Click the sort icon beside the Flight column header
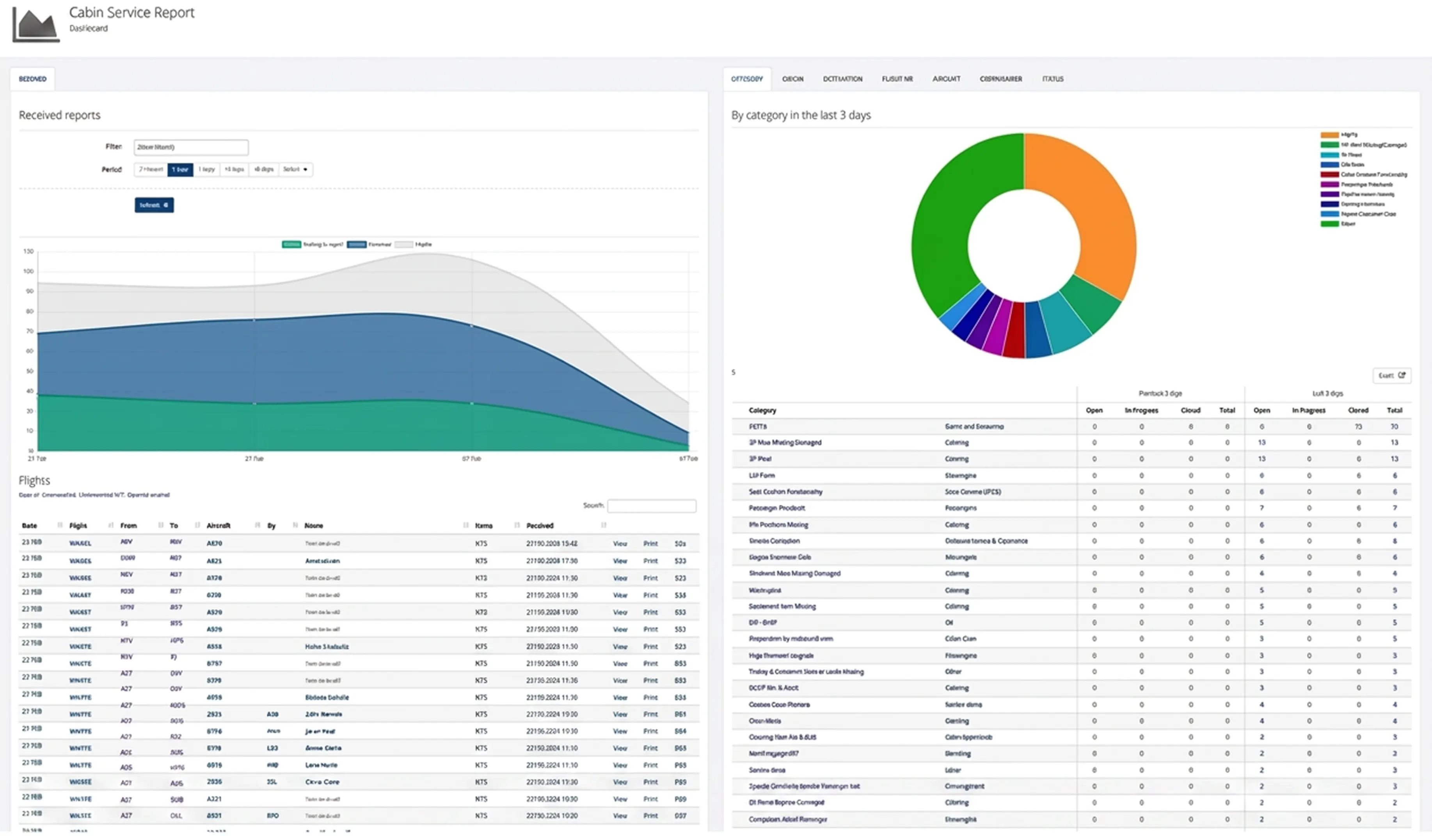Screen dimensions: 1432x836 tap(111, 525)
